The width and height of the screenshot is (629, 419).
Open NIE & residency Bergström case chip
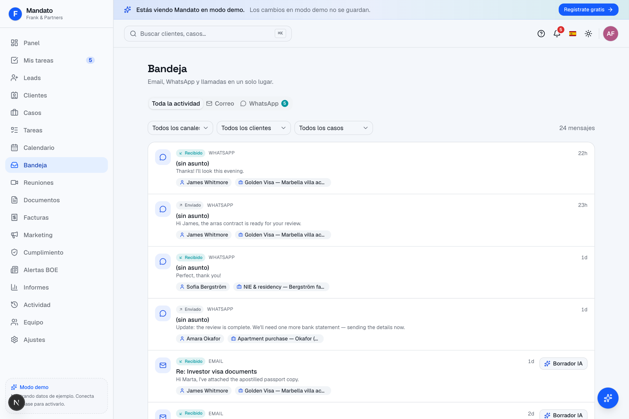pos(281,287)
